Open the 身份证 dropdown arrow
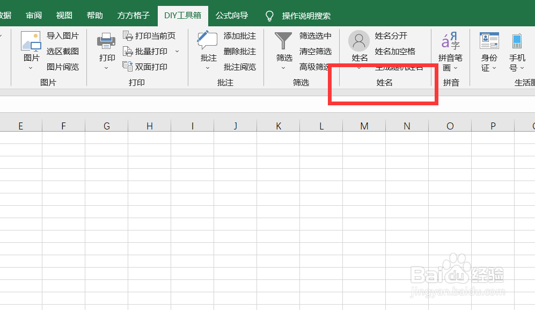Image resolution: width=535 pixels, height=310 pixels. coord(494,68)
